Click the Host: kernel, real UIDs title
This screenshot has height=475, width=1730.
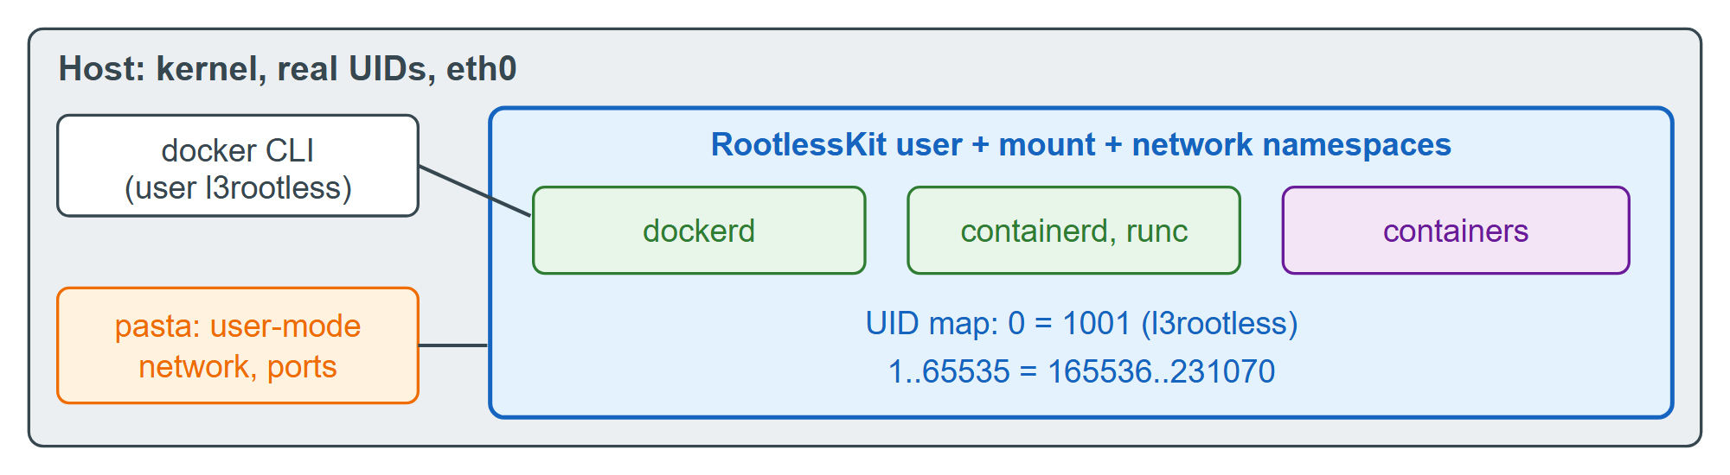pos(287,69)
